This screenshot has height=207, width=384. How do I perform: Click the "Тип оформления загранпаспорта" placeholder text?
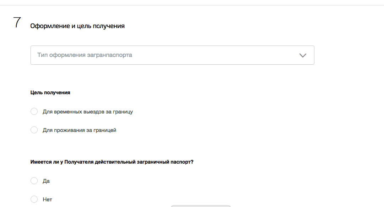tap(85, 55)
